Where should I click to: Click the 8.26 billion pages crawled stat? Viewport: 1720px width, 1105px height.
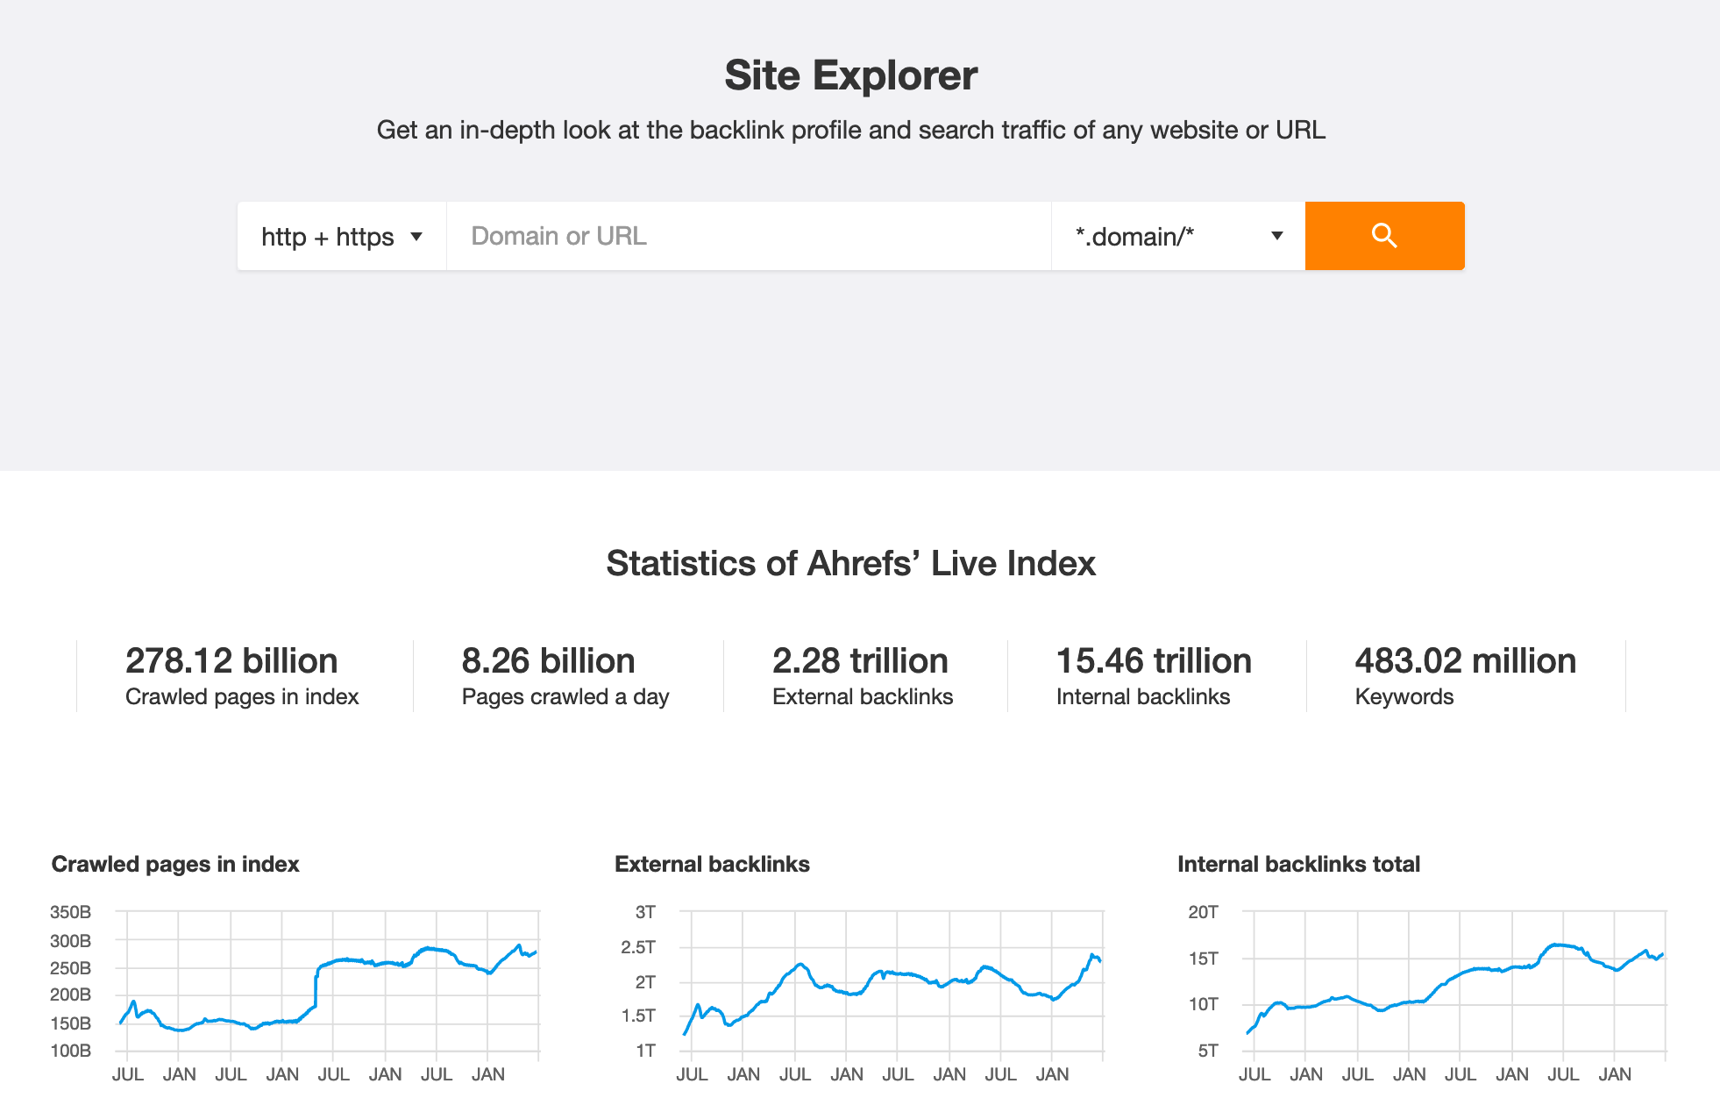[548, 660]
